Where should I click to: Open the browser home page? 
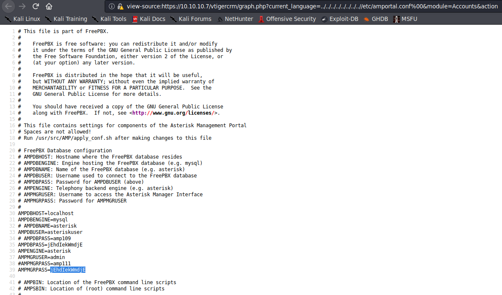pyautogui.click(x=49, y=6)
